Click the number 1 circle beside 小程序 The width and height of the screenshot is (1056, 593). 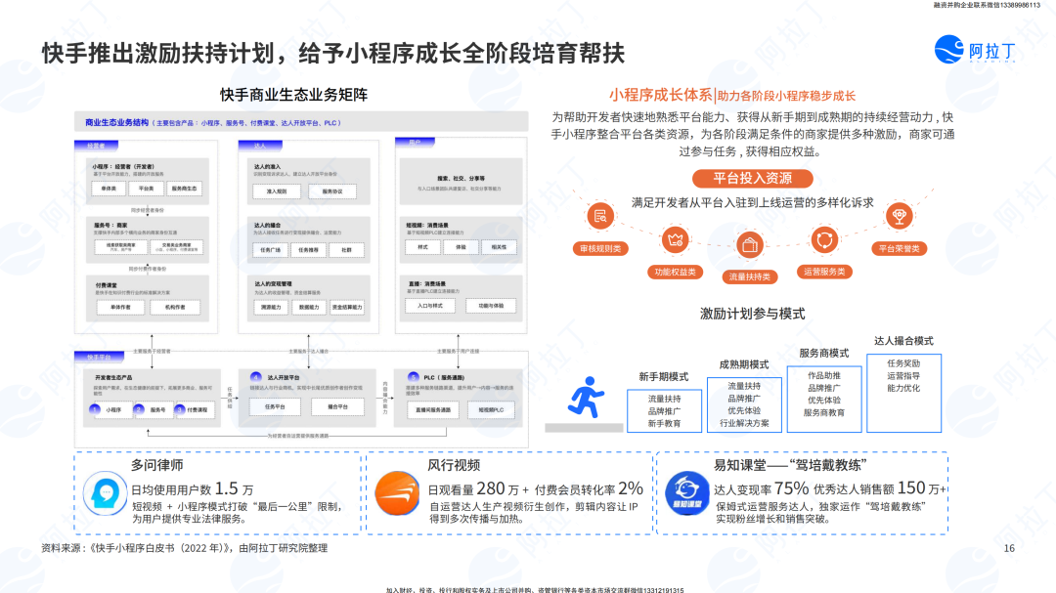95,409
